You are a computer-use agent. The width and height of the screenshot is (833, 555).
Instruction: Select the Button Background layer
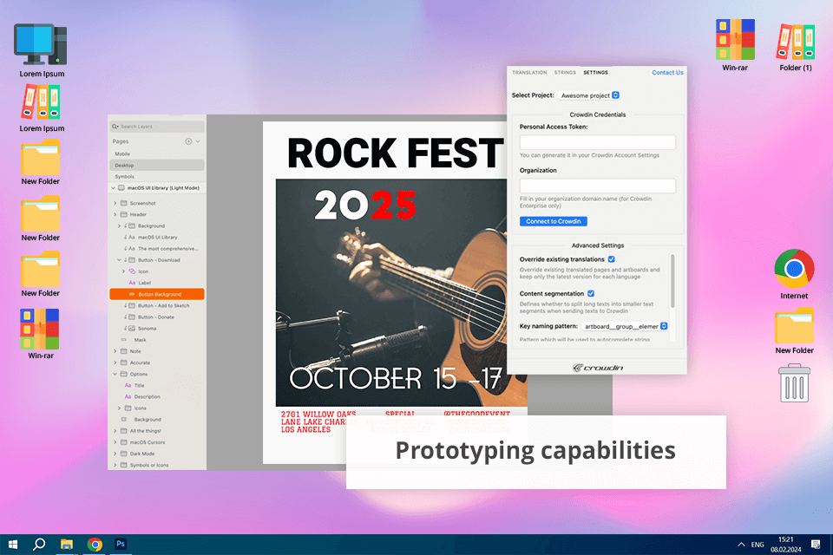pyautogui.click(x=157, y=294)
